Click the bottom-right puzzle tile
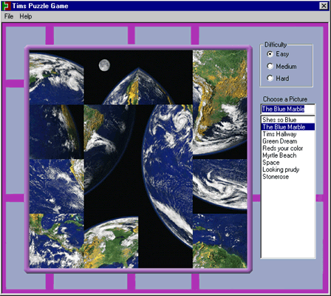 [220, 240]
